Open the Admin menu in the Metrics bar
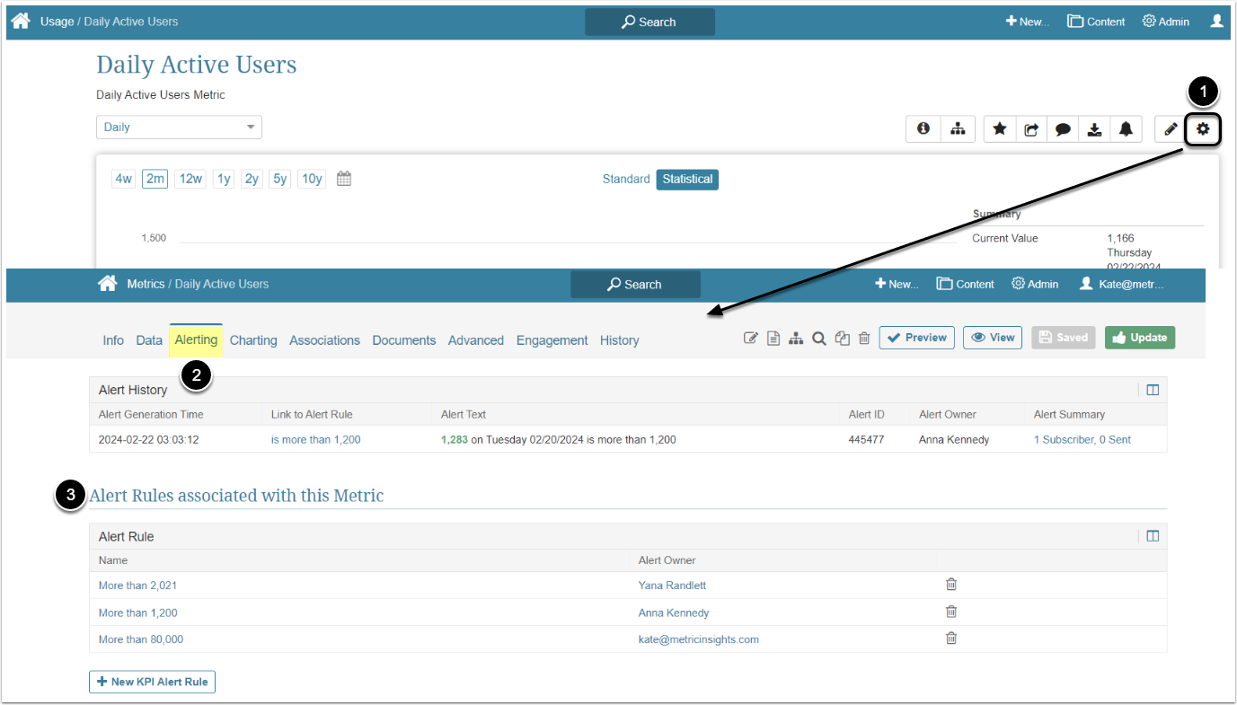The image size is (1237, 705). click(1035, 284)
